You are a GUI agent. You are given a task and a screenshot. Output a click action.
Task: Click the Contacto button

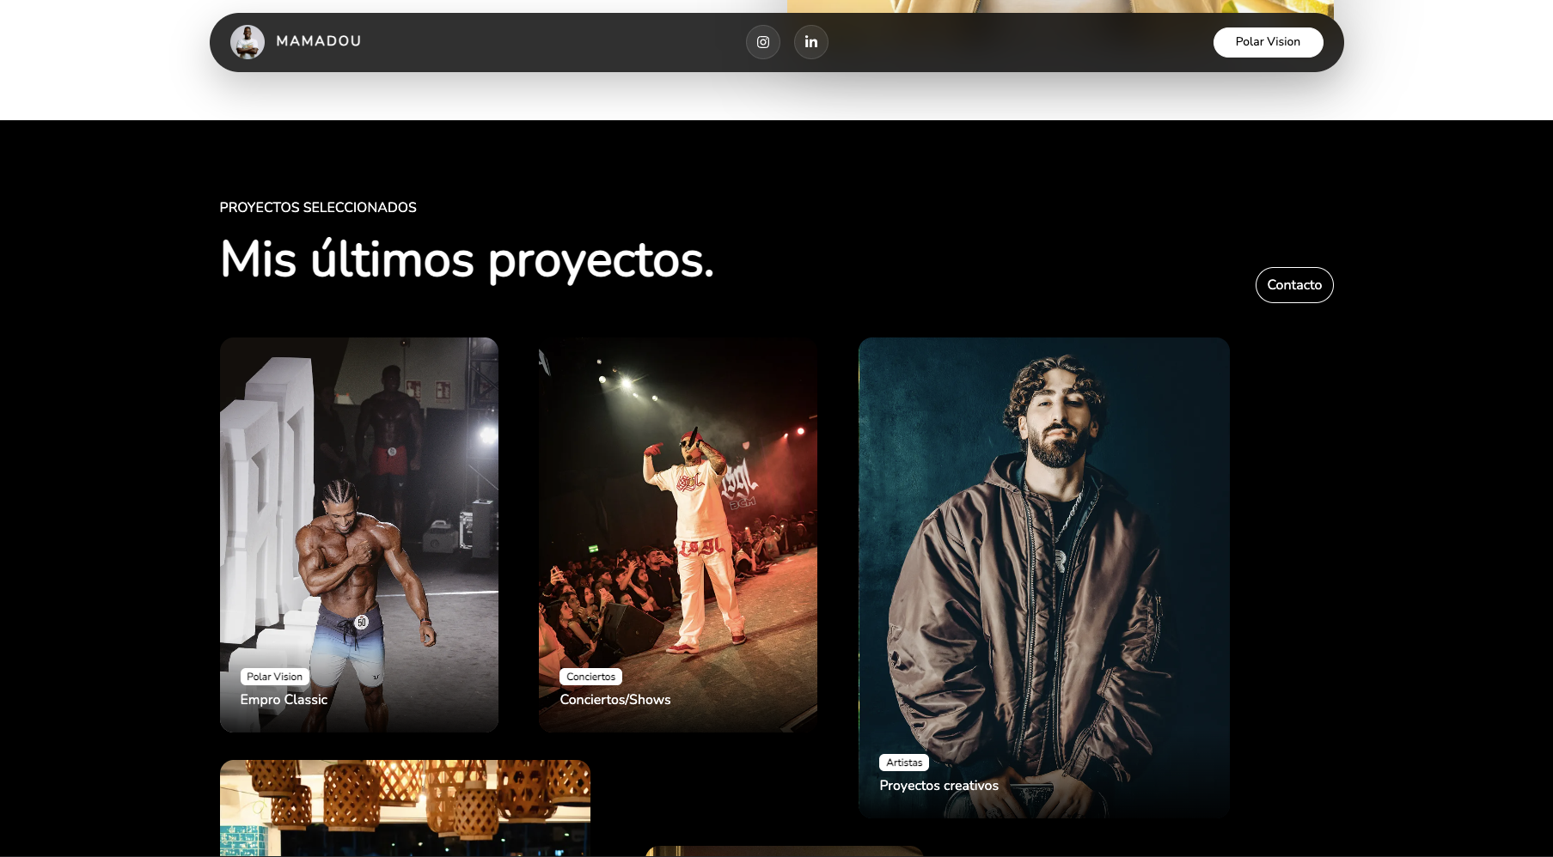click(1294, 285)
